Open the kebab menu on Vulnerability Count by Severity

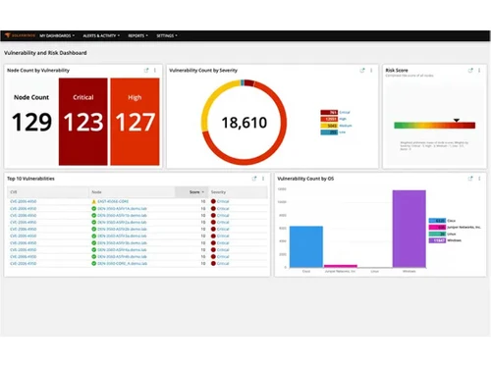tap(371, 70)
